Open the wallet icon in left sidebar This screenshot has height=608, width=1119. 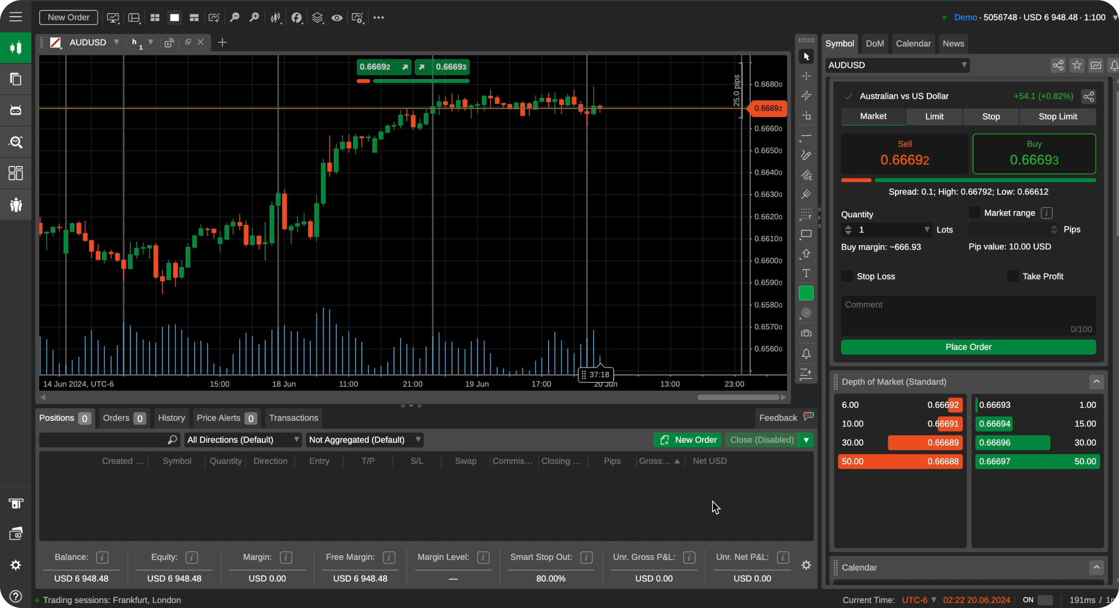point(15,533)
